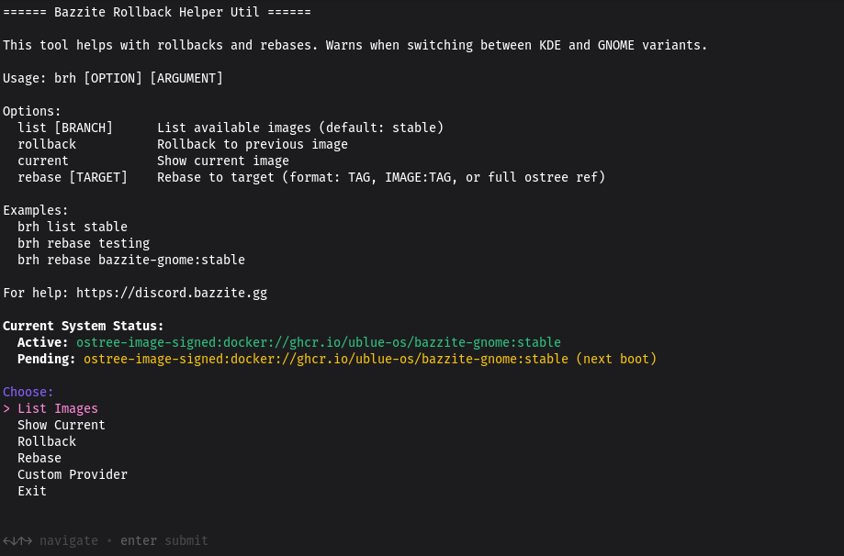
Task: Open the Custom Provider option
Action: (73, 474)
